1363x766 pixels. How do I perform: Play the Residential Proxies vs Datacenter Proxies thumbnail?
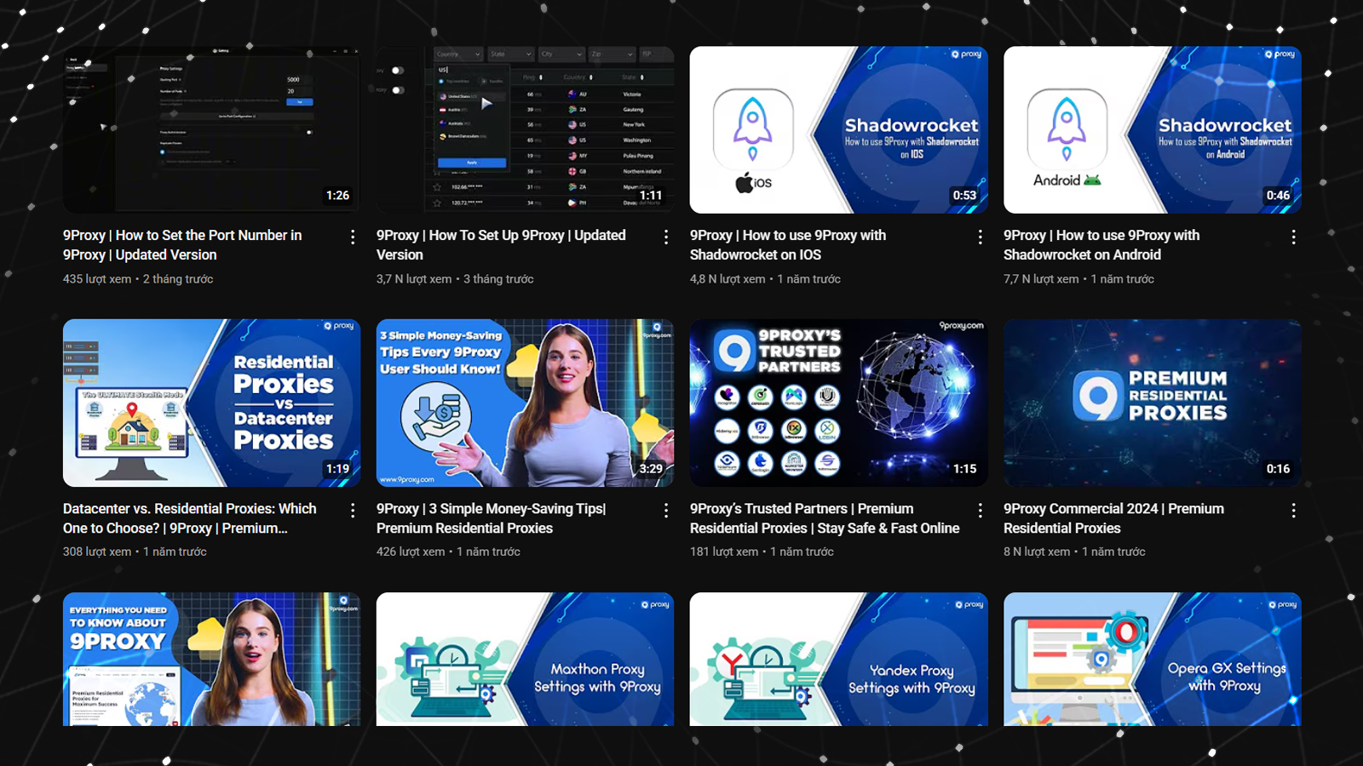[x=211, y=403]
